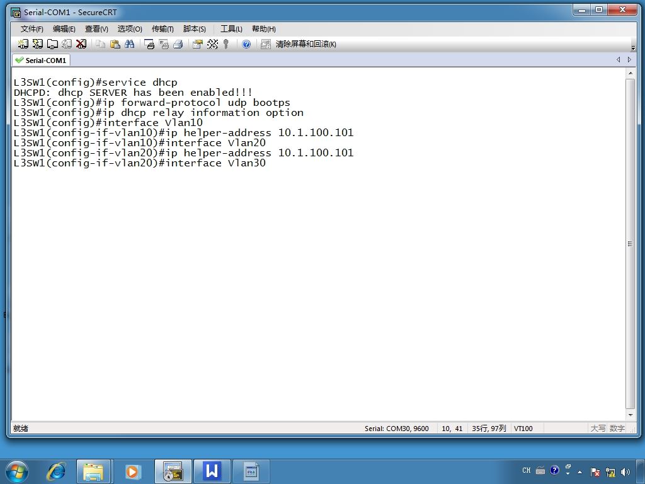Viewport: 645px width, 484px height.
Task: Click the CH input language indicator
Action: click(527, 470)
